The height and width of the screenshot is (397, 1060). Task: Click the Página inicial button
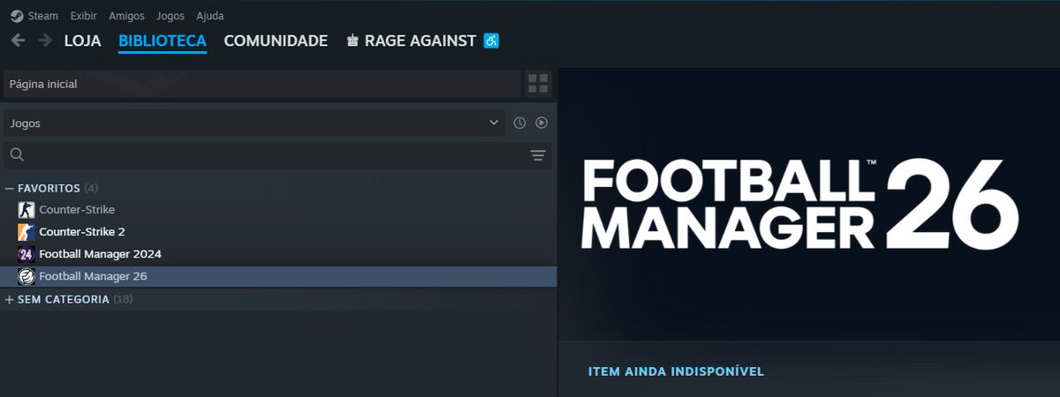[x=262, y=84]
